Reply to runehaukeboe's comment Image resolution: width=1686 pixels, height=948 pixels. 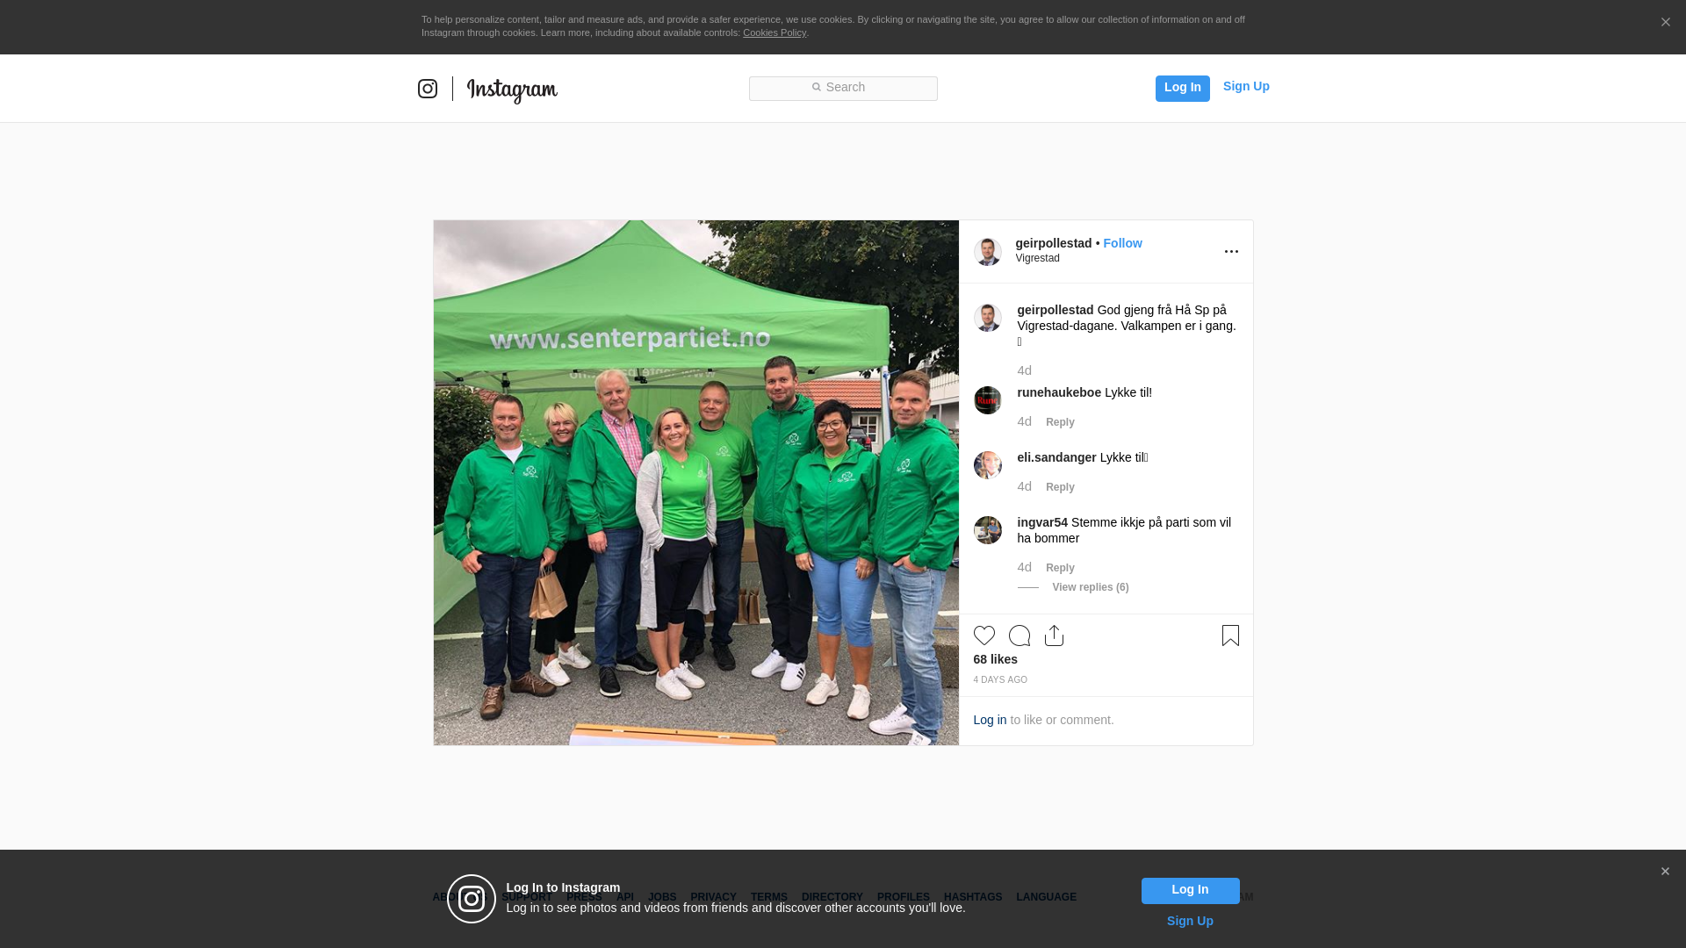1060,422
